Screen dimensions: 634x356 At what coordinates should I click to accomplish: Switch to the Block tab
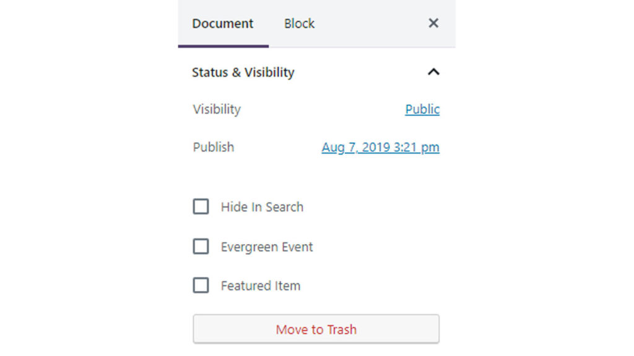[x=299, y=23]
